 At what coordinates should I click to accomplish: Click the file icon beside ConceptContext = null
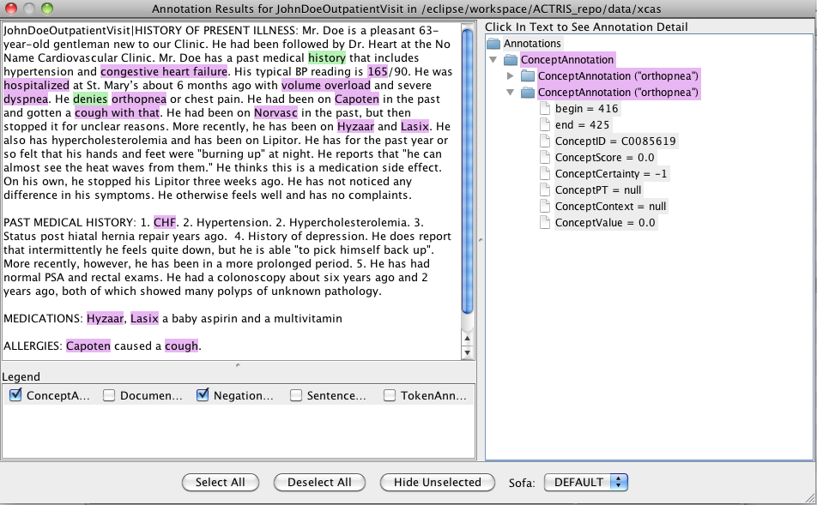[545, 206]
